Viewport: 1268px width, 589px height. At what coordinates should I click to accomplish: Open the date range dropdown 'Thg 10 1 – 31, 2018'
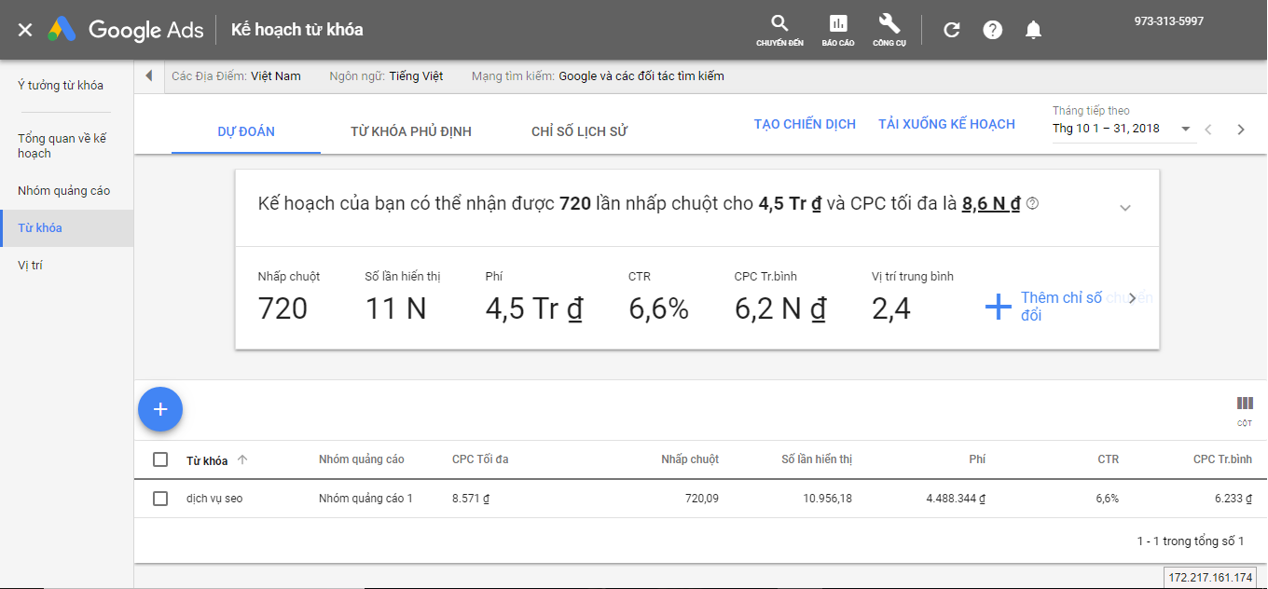pos(1123,129)
